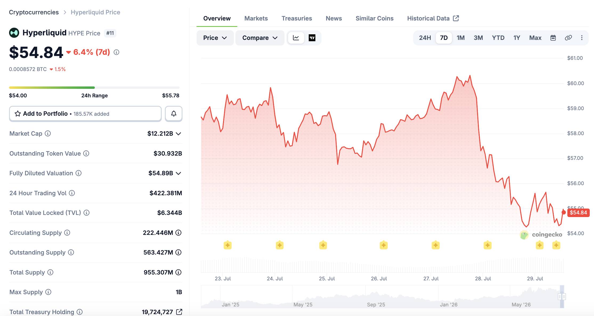This screenshot has width=594, height=316.
Task: Copy chart link icon
Action: click(568, 38)
